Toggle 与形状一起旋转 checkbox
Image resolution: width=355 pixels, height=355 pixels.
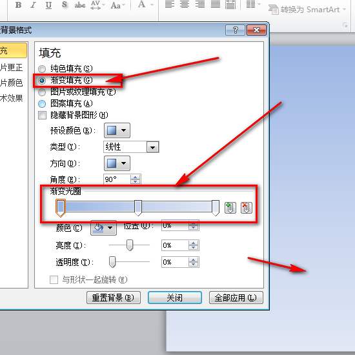tap(54, 279)
